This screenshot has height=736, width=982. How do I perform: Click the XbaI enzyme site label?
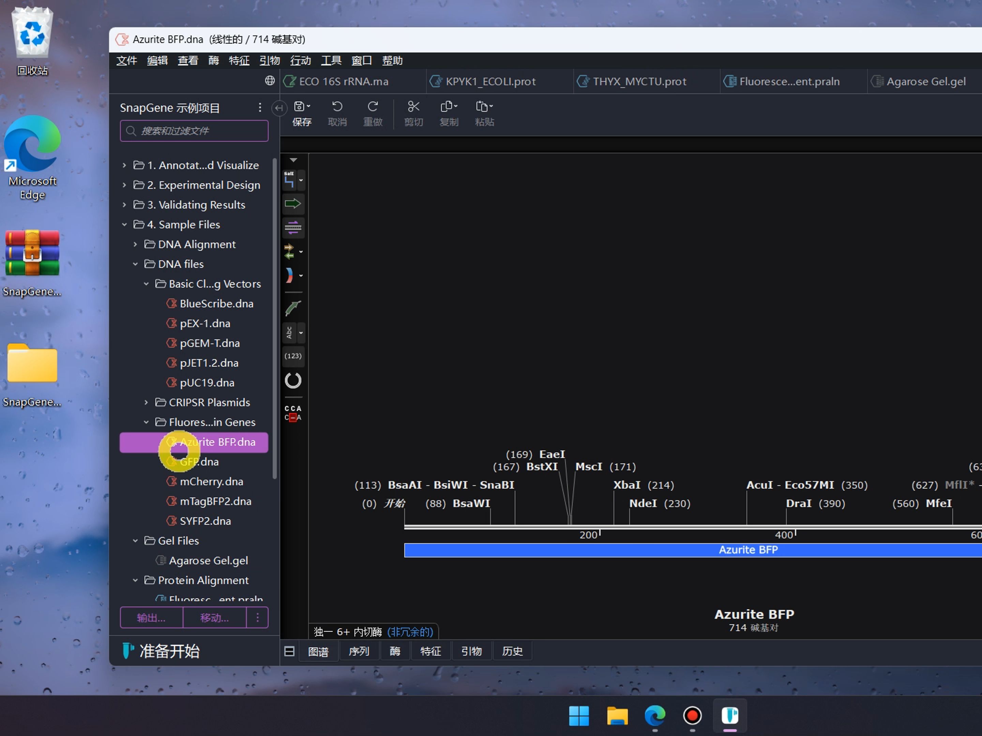pyautogui.click(x=626, y=485)
